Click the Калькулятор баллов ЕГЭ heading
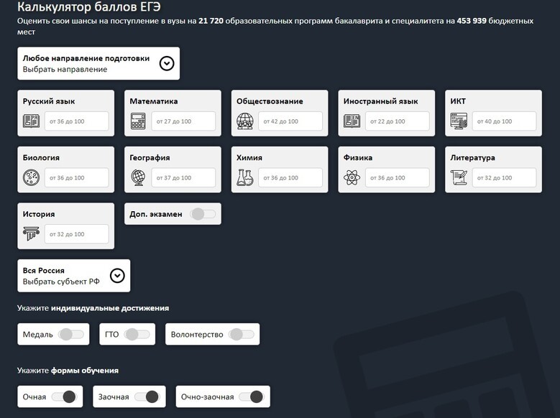 pos(89,6)
